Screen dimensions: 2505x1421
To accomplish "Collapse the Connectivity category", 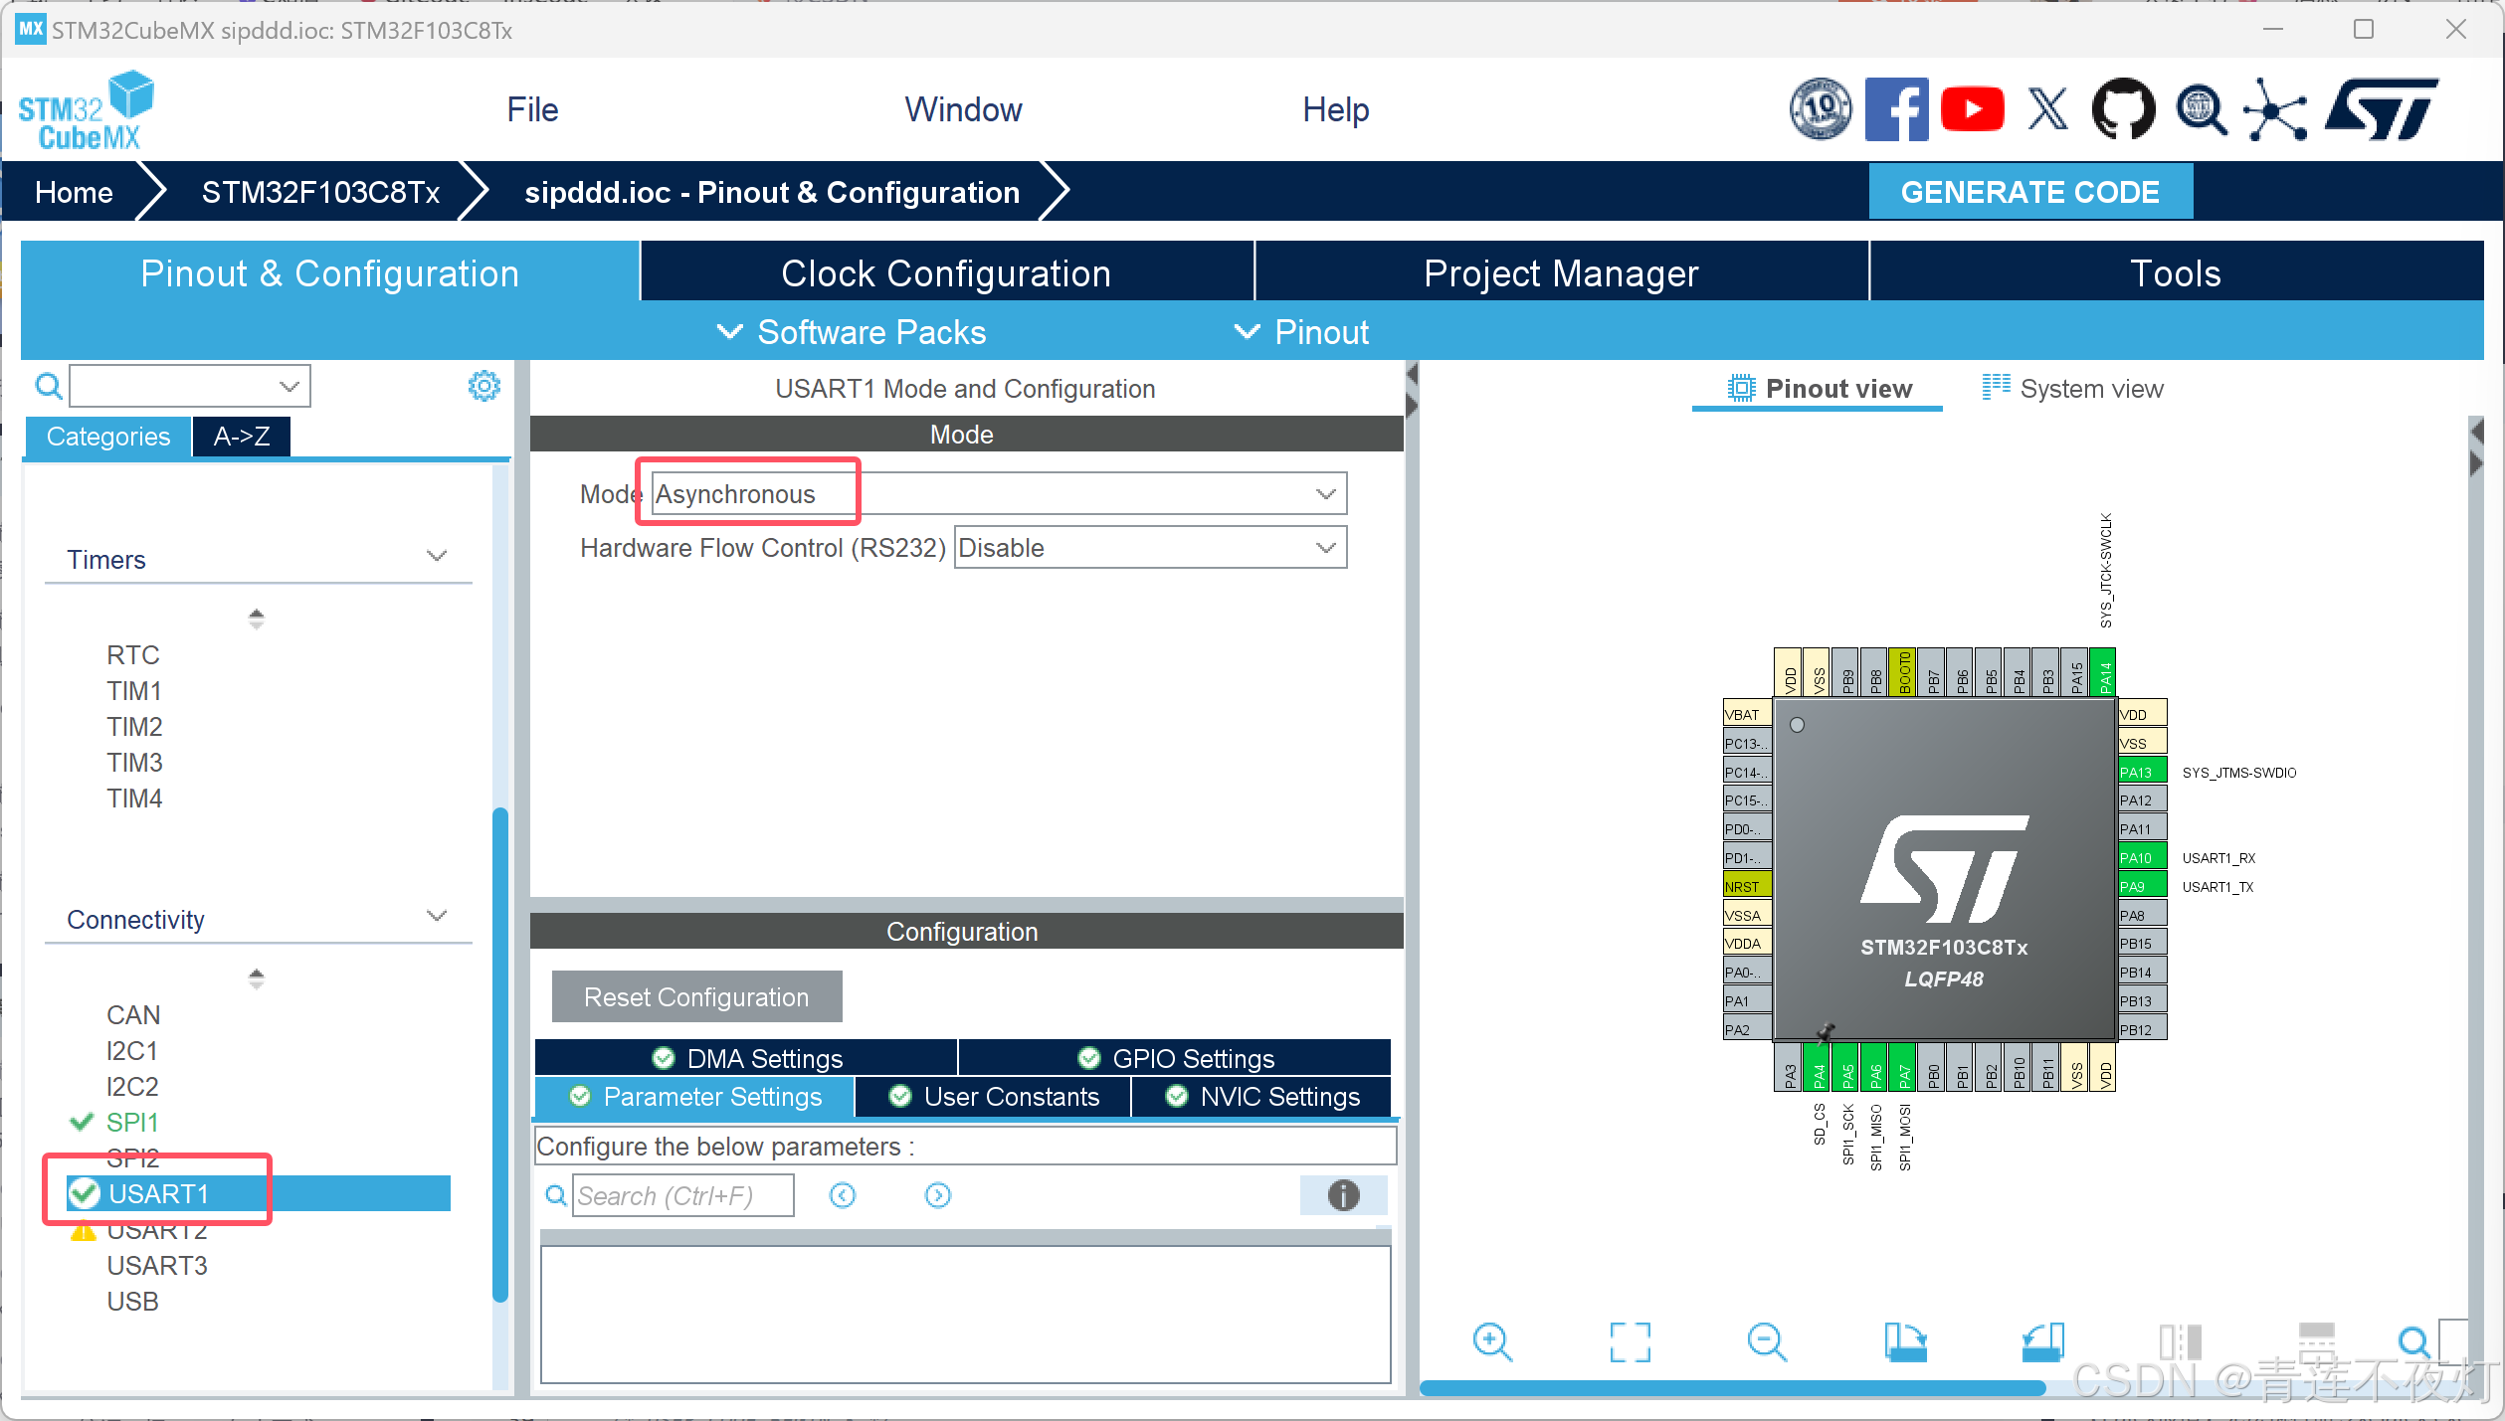I will pyautogui.click(x=436, y=917).
